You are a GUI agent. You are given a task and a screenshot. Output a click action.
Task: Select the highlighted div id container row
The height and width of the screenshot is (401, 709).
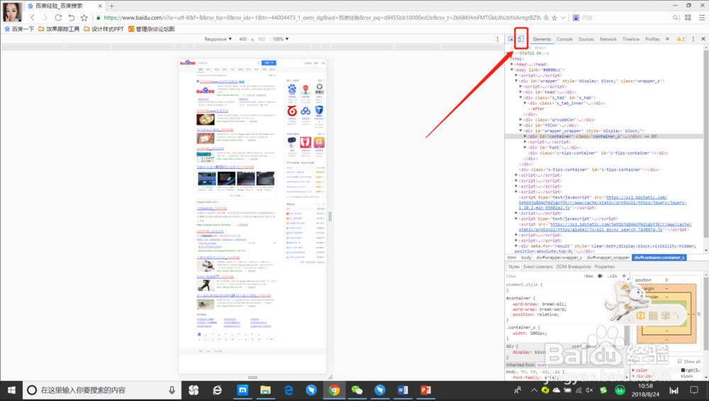pyautogui.click(x=604, y=136)
